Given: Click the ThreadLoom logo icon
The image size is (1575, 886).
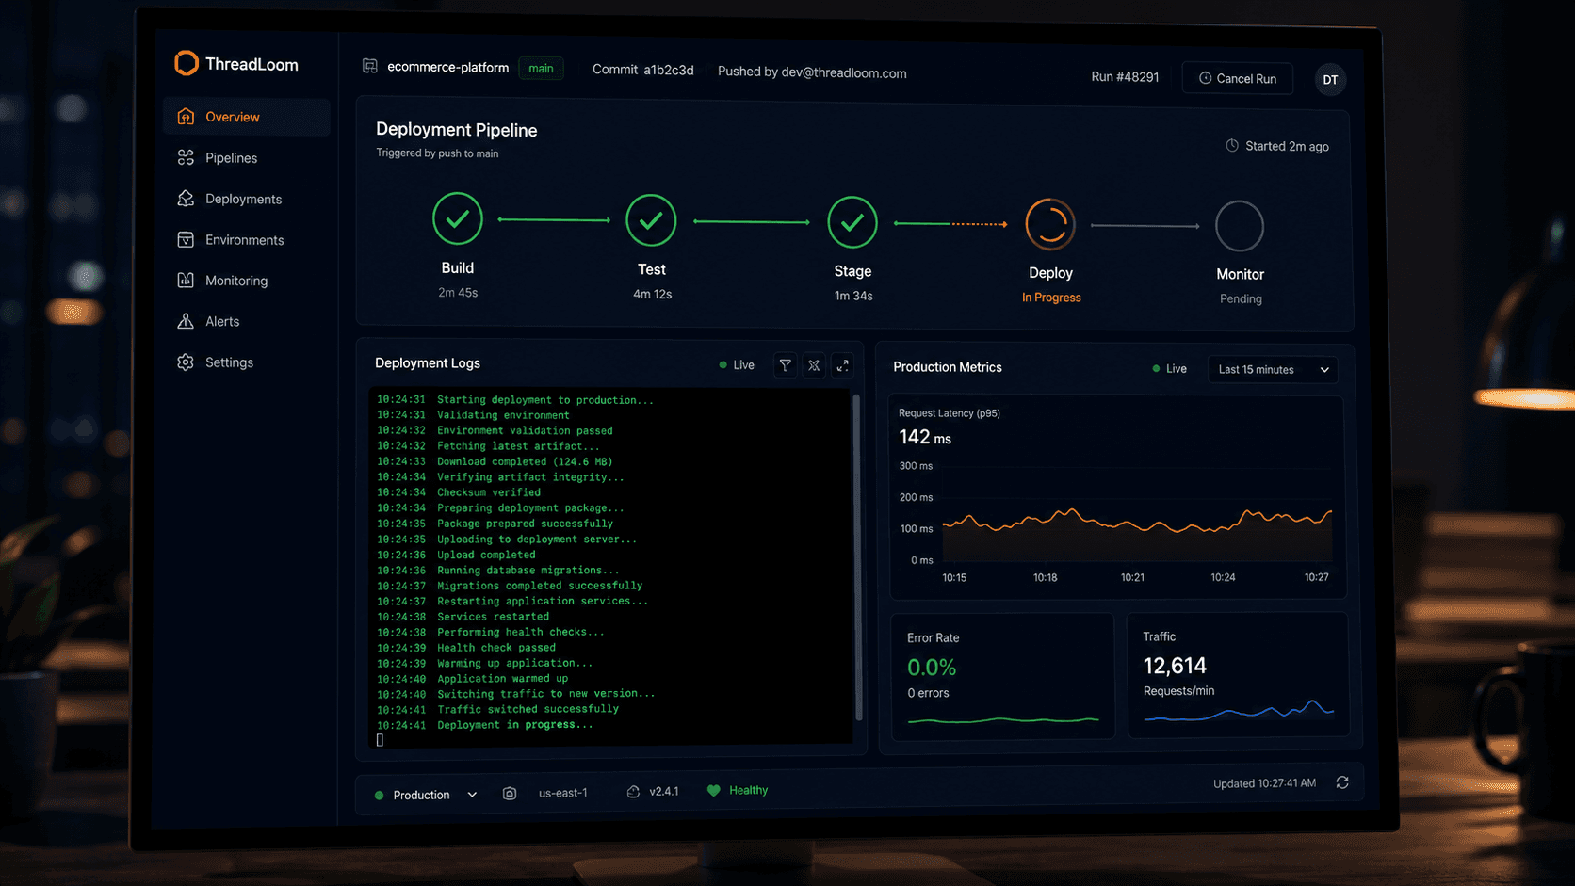Looking at the screenshot, I should click(x=187, y=63).
